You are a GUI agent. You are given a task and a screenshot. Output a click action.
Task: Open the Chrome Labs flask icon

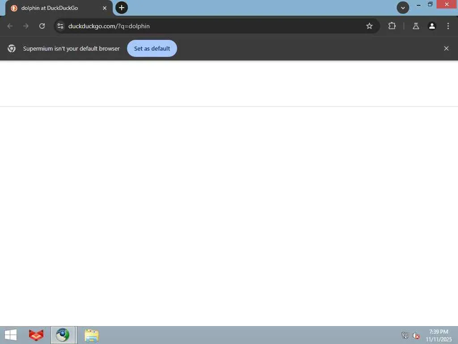point(416,26)
